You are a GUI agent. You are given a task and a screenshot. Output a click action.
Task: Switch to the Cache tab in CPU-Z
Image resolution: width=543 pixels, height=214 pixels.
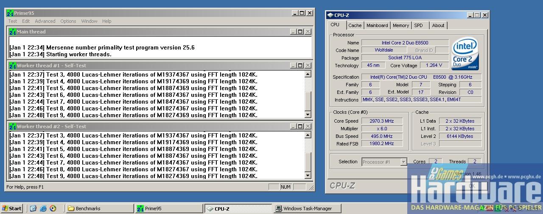click(355, 25)
